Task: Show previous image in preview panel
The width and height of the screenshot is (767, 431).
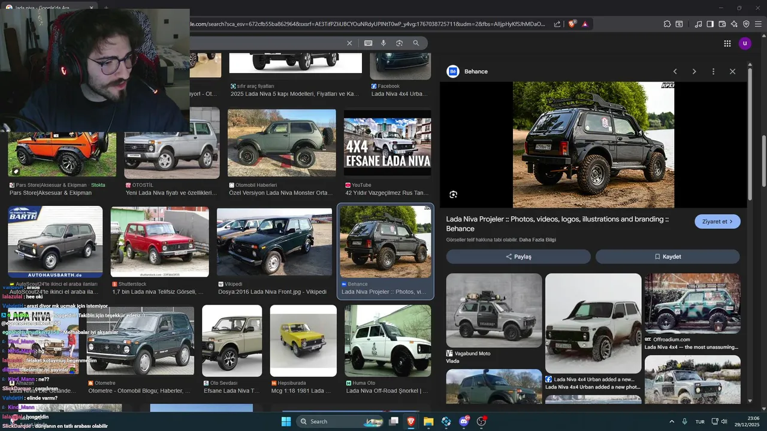Action: [x=675, y=71]
